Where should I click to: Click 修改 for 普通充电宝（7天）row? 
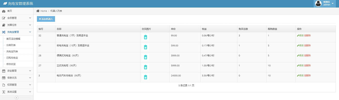click(300, 35)
